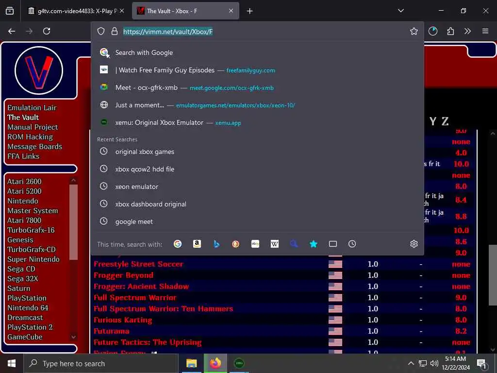Select recent search google meet
Screen dimensions: 497x373
[x=257, y=221]
